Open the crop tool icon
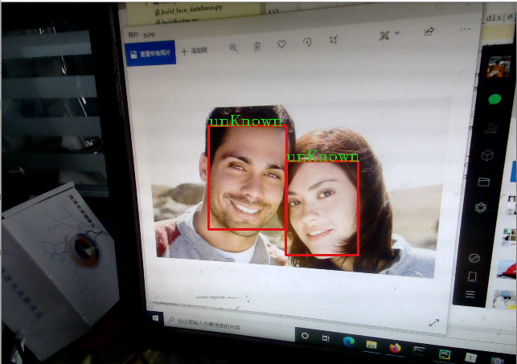This screenshot has width=517, height=364. (334, 40)
